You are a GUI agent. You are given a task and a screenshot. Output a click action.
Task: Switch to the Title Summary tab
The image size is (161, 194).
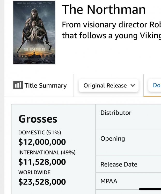(40, 85)
